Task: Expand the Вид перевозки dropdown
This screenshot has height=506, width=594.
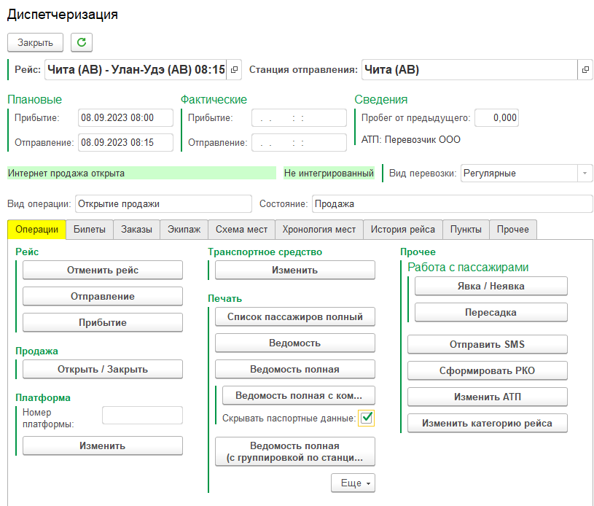Action: click(x=585, y=174)
